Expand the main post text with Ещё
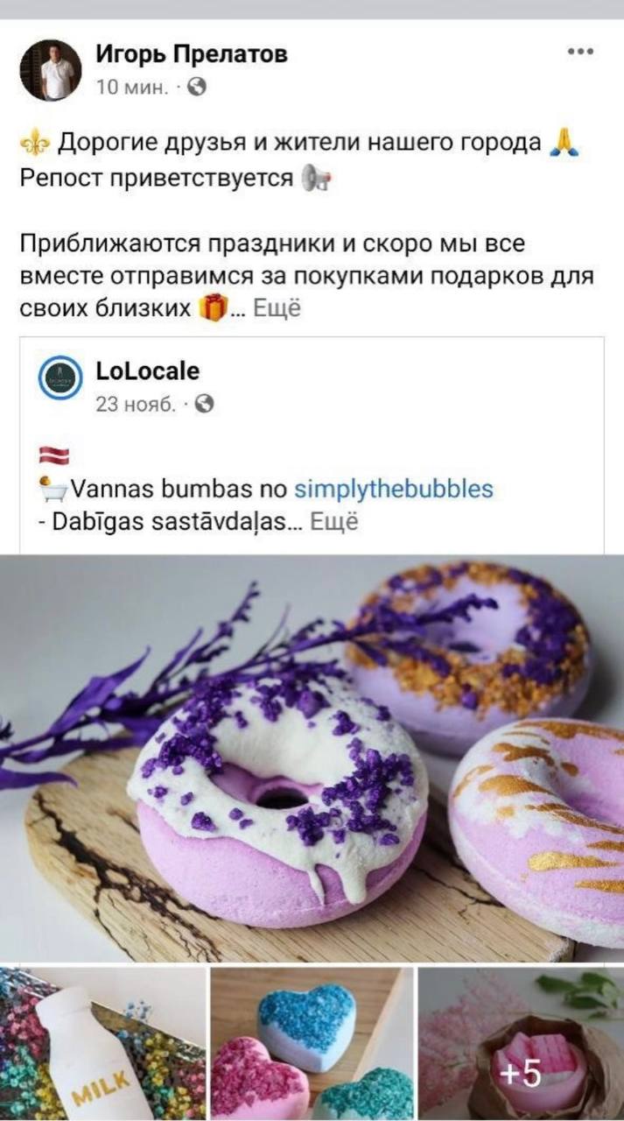The width and height of the screenshot is (624, 1121). tap(277, 308)
